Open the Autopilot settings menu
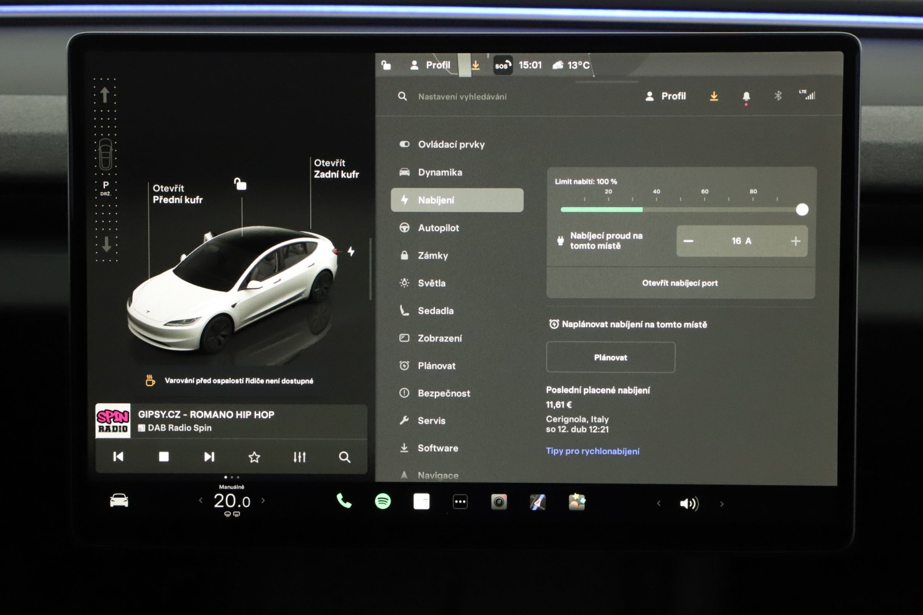Viewport: 923px width, 615px height. click(438, 228)
